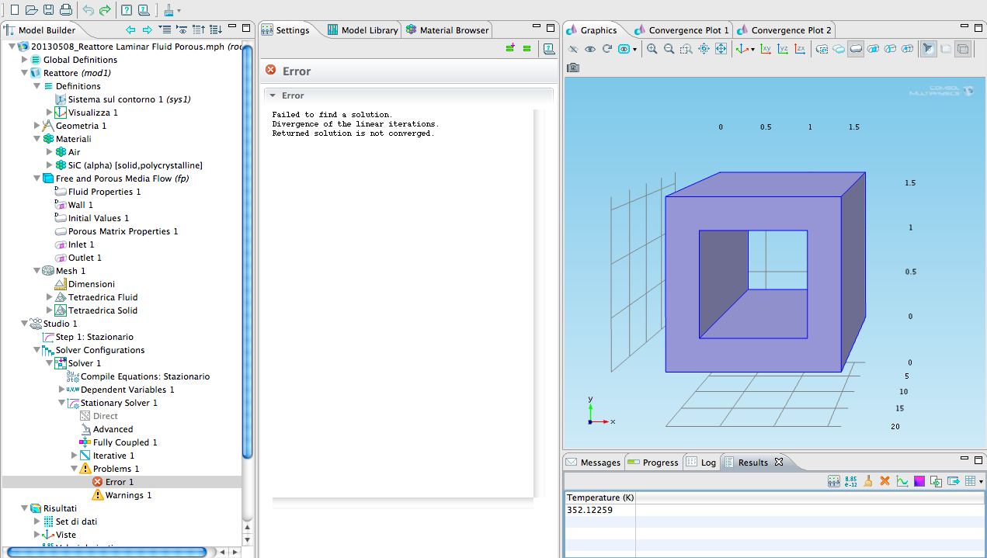Viewport: 987px width, 558px height.
Task: Set view to the ZX plane
Action: tap(799, 49)
